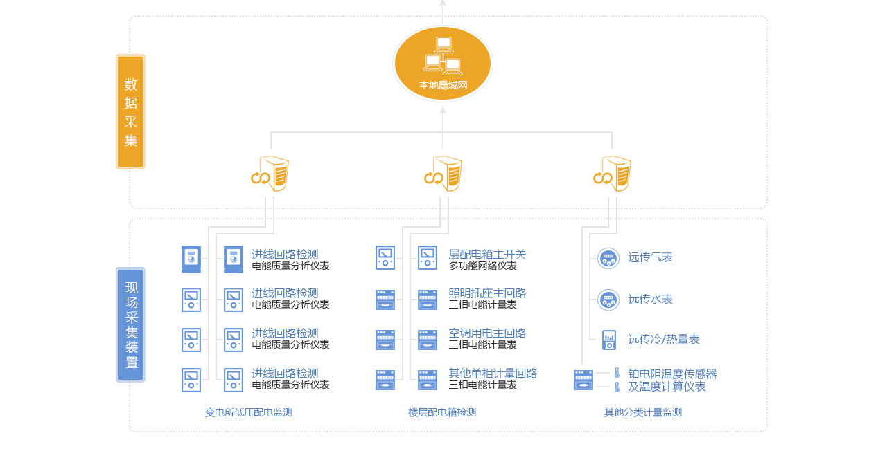This screenshot has width=887, height=451.
Task: Open the 变电所低压配电监测 caption
Action: point(249,412)
